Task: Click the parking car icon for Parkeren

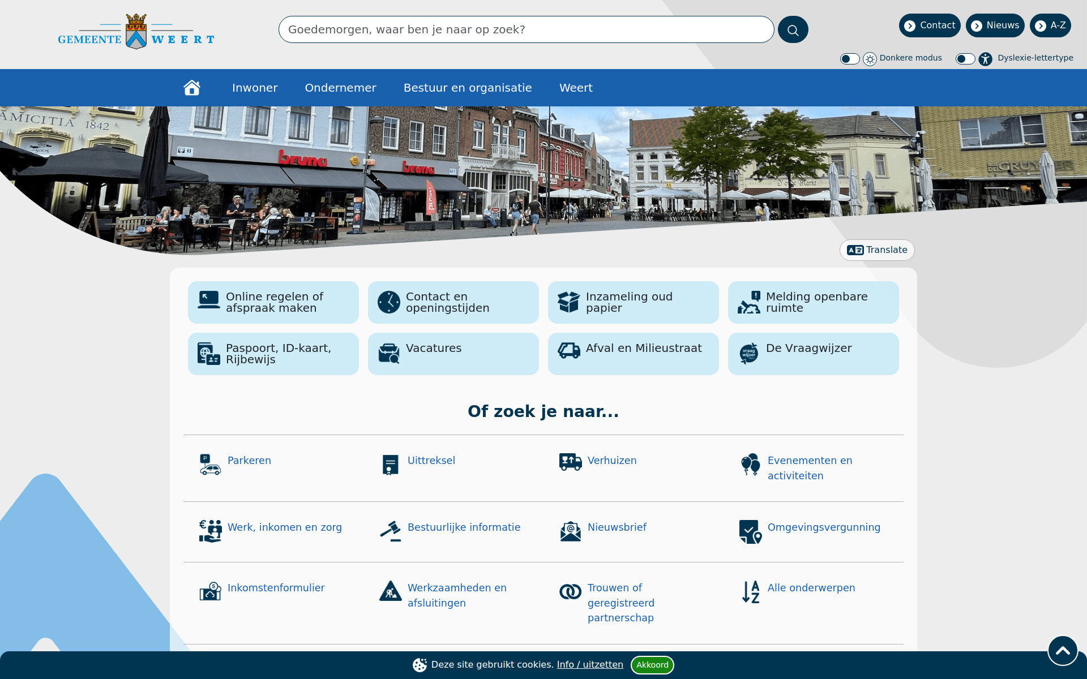Action: (x=210, y=465)
